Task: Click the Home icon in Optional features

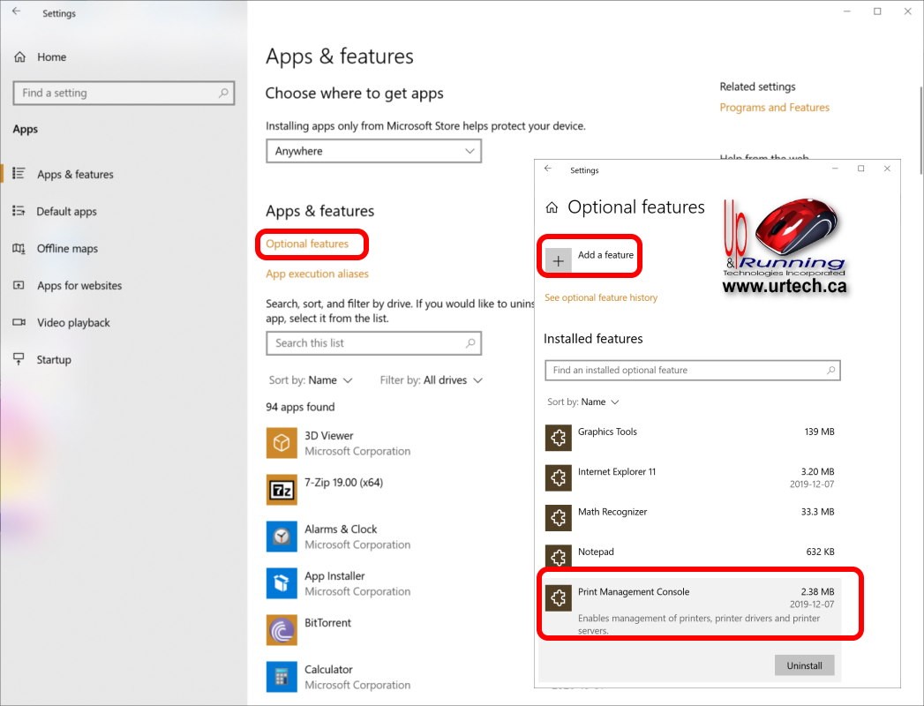Action: coord(552,207)
